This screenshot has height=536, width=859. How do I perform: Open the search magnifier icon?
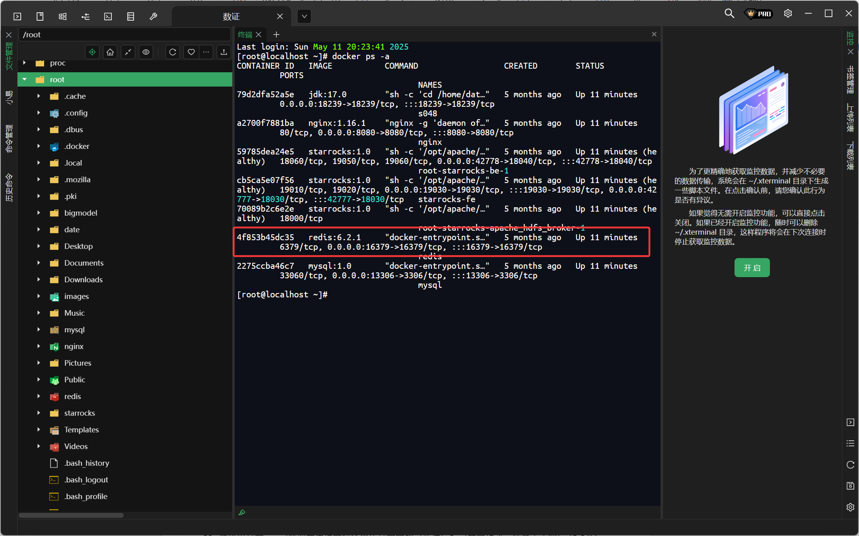729,13
